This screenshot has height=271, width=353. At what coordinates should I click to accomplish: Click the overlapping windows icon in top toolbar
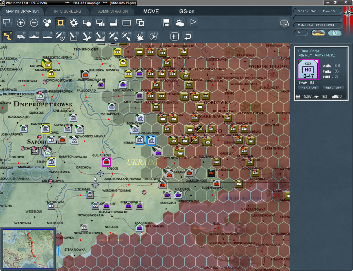pyautogui.click(x=8, y=23)
